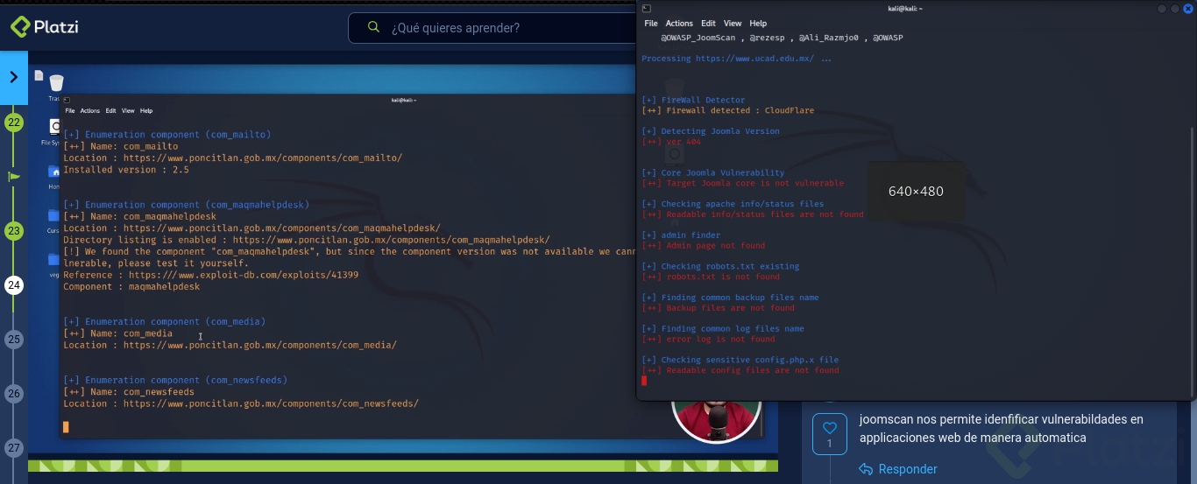Go to lesson 27 marker
The height and width of the screenshot is (484, 1197).
(x=14, y=448)
